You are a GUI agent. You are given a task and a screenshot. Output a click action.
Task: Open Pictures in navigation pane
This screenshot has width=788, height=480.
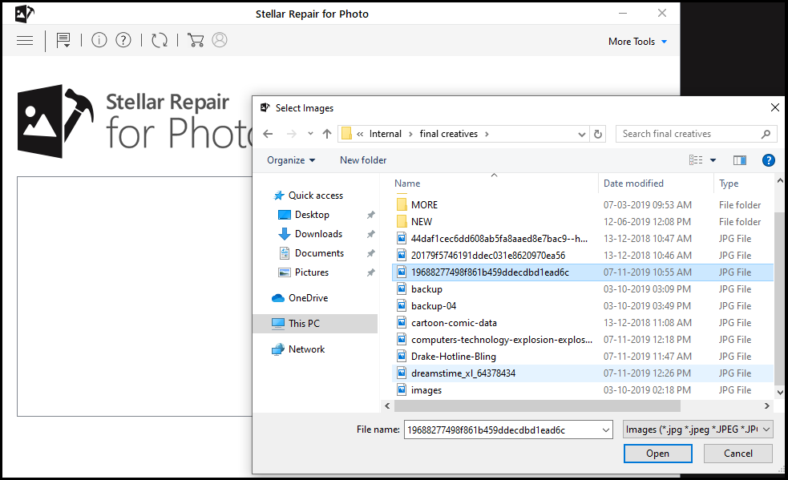pyautogui.click(x=312, y=272)
